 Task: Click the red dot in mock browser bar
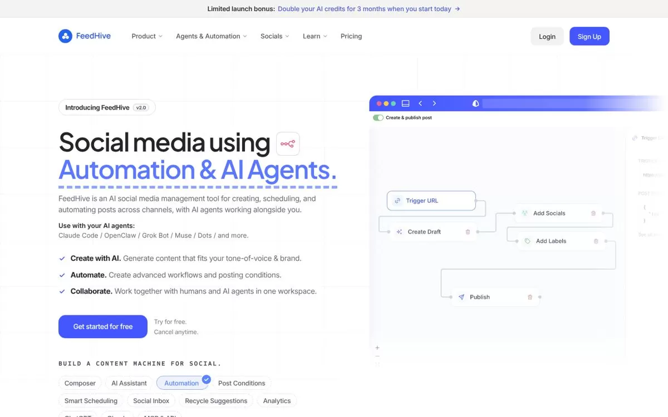coord(379,103)
